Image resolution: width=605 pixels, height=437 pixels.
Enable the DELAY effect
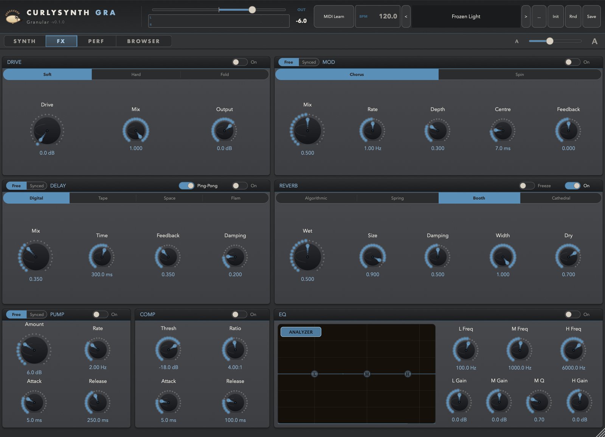coord(240,186)
